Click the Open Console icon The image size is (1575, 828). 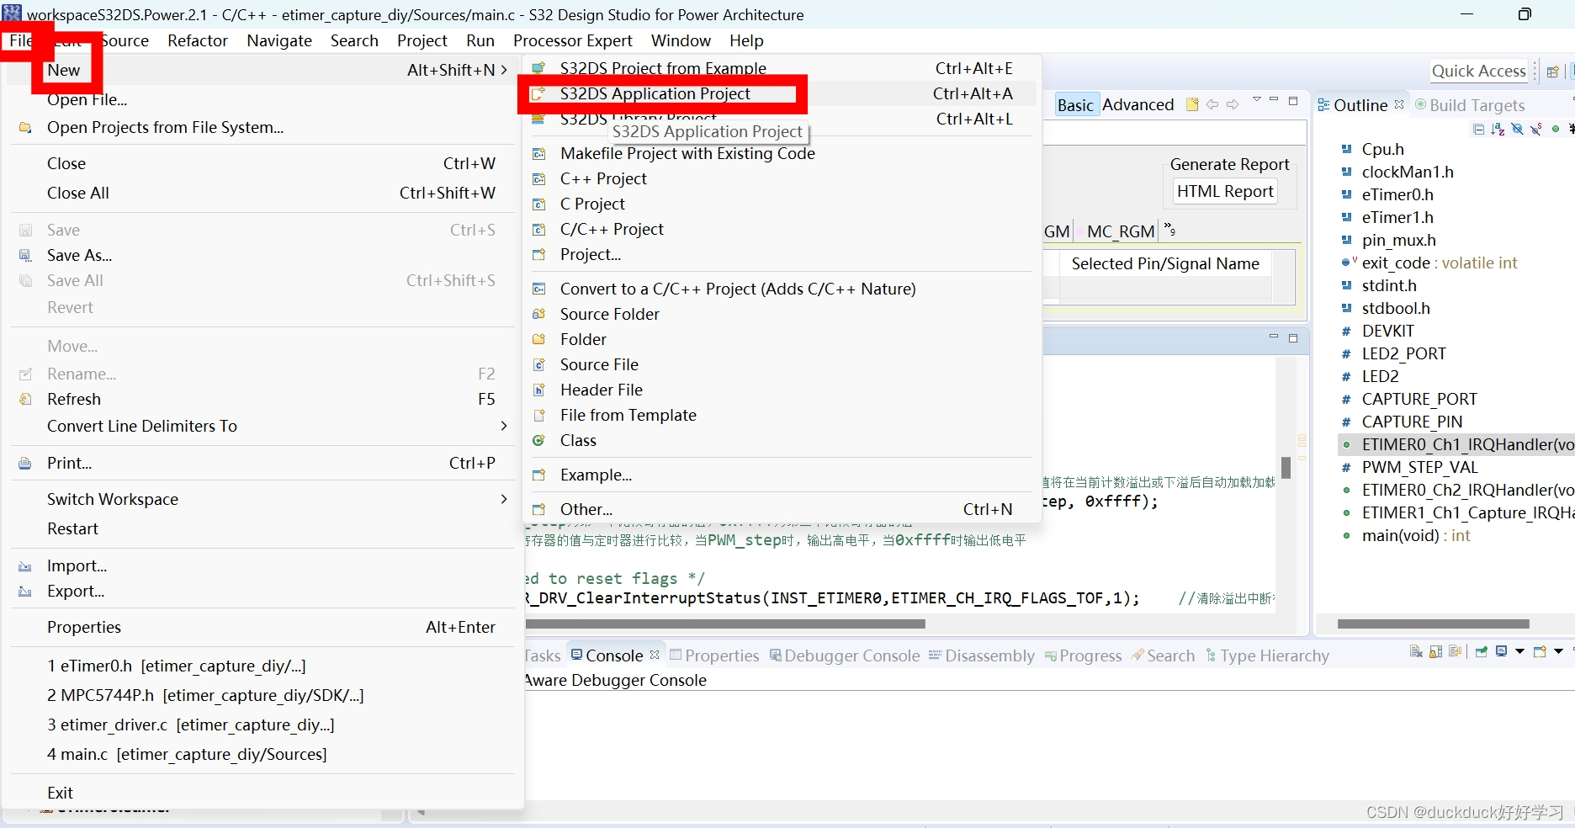[x=1540, y=651]
